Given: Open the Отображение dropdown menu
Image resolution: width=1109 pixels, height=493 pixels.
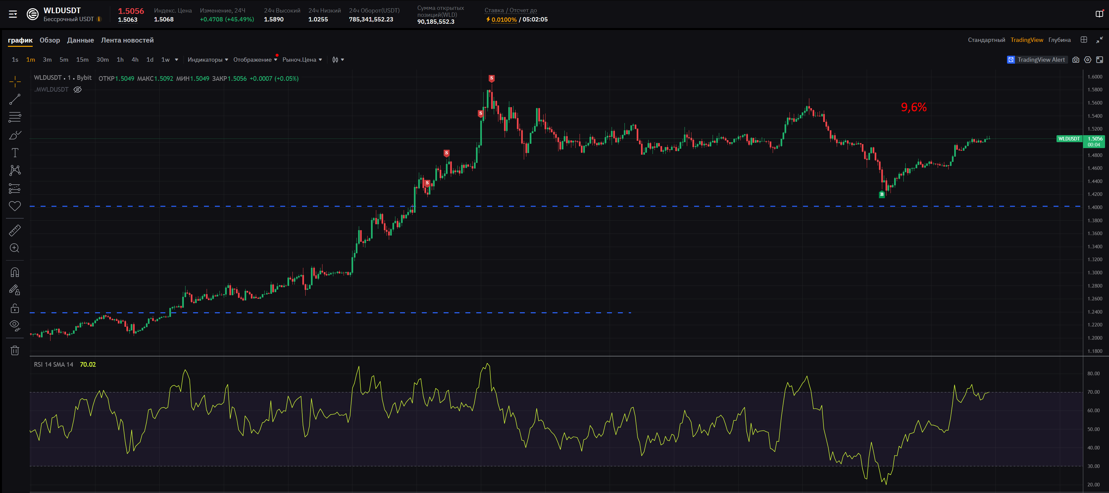Looking at the screenshot, I should (x=255, y=60).
